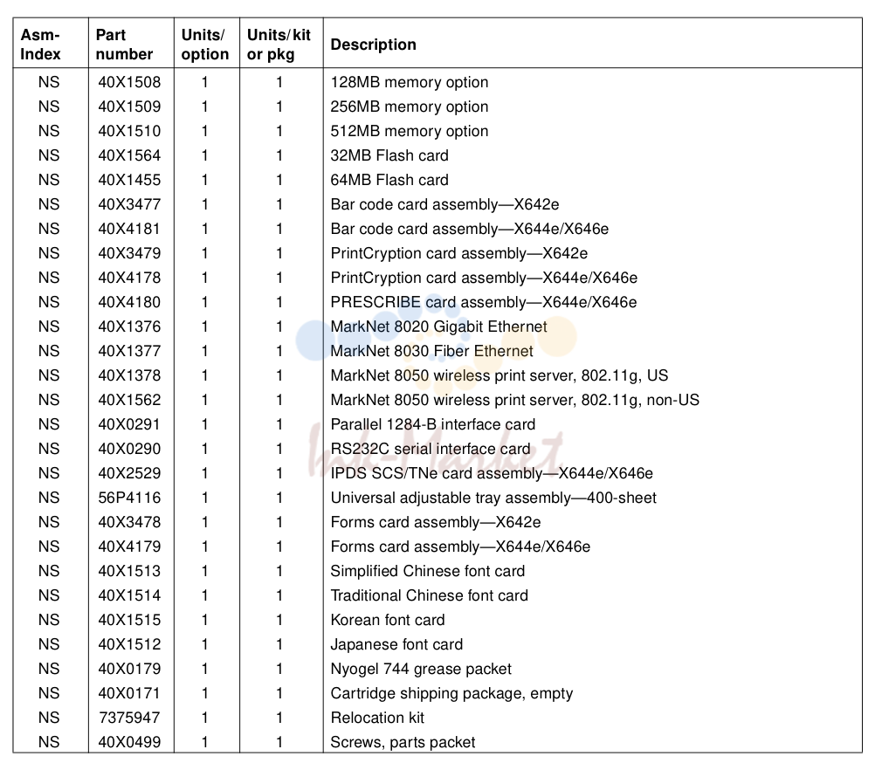
Task: Select part number 40X1508
Action: point(129,82)
